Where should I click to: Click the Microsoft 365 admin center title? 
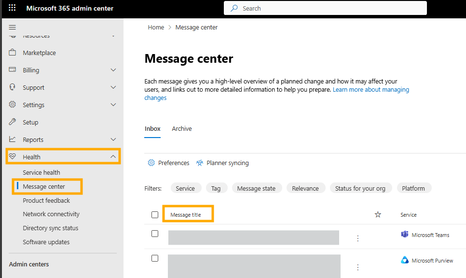point(70,8)
